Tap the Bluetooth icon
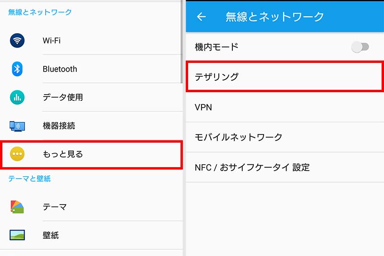The image size is (384, 256). 17,69
